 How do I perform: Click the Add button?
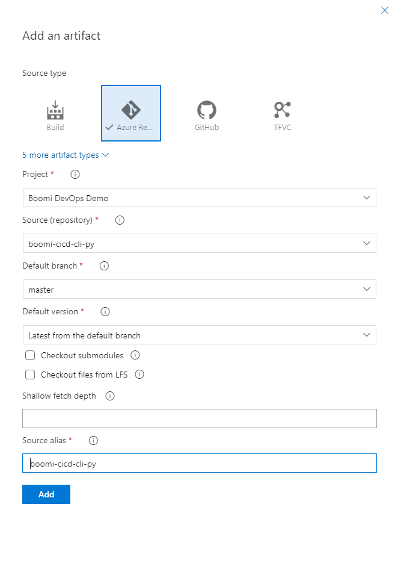click(46, 494)
